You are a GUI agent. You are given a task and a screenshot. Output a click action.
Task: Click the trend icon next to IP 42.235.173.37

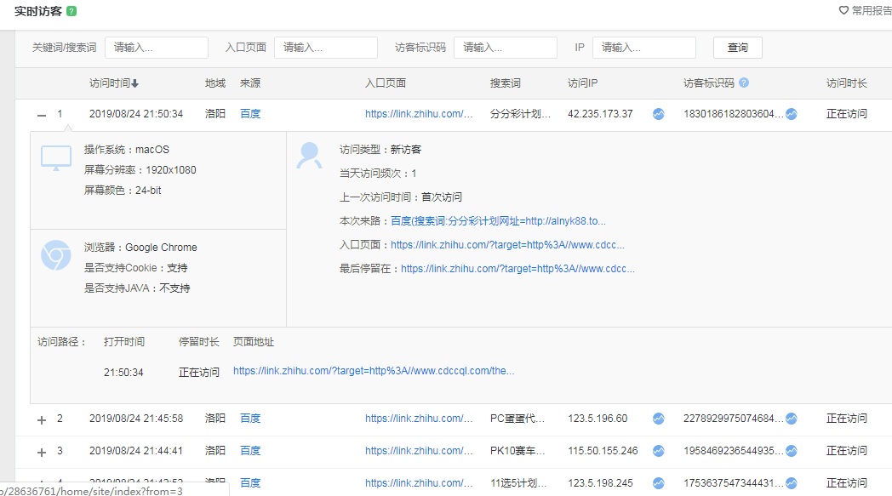click(658, 114)
